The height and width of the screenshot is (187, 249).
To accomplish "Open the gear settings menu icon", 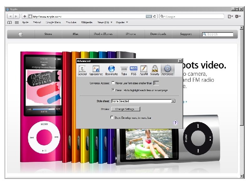I will point(238,16).
